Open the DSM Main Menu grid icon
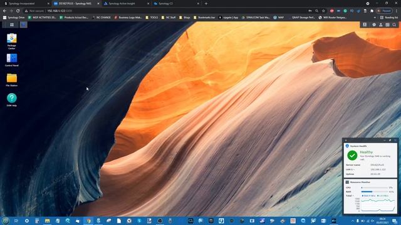 (x=12, y=25)
